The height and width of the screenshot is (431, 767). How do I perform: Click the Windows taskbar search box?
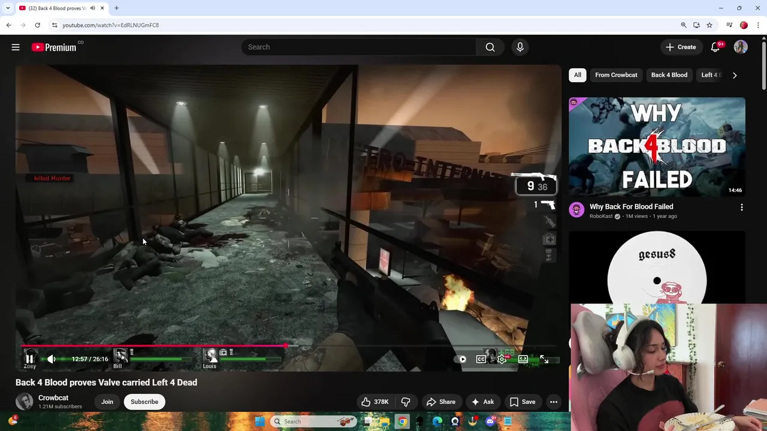[314, 421]
